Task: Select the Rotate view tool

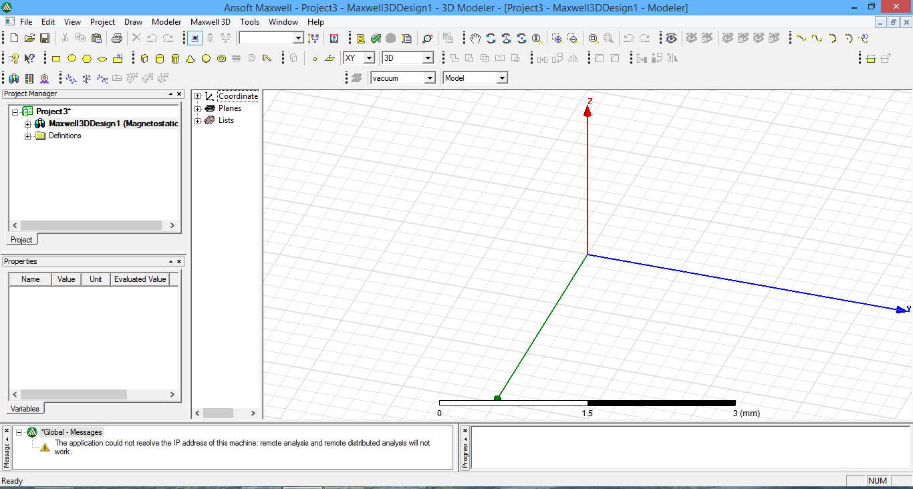Action: 491,38
